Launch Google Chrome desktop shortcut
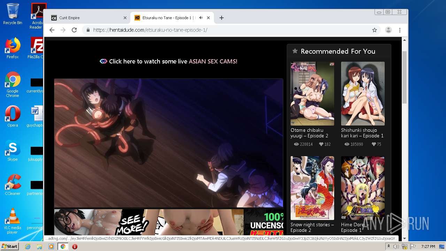Viewport: 446px width, 251px height. point(13,84)
